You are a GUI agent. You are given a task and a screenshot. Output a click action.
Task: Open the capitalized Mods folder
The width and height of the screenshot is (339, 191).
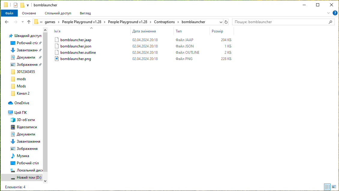(21, 86)
